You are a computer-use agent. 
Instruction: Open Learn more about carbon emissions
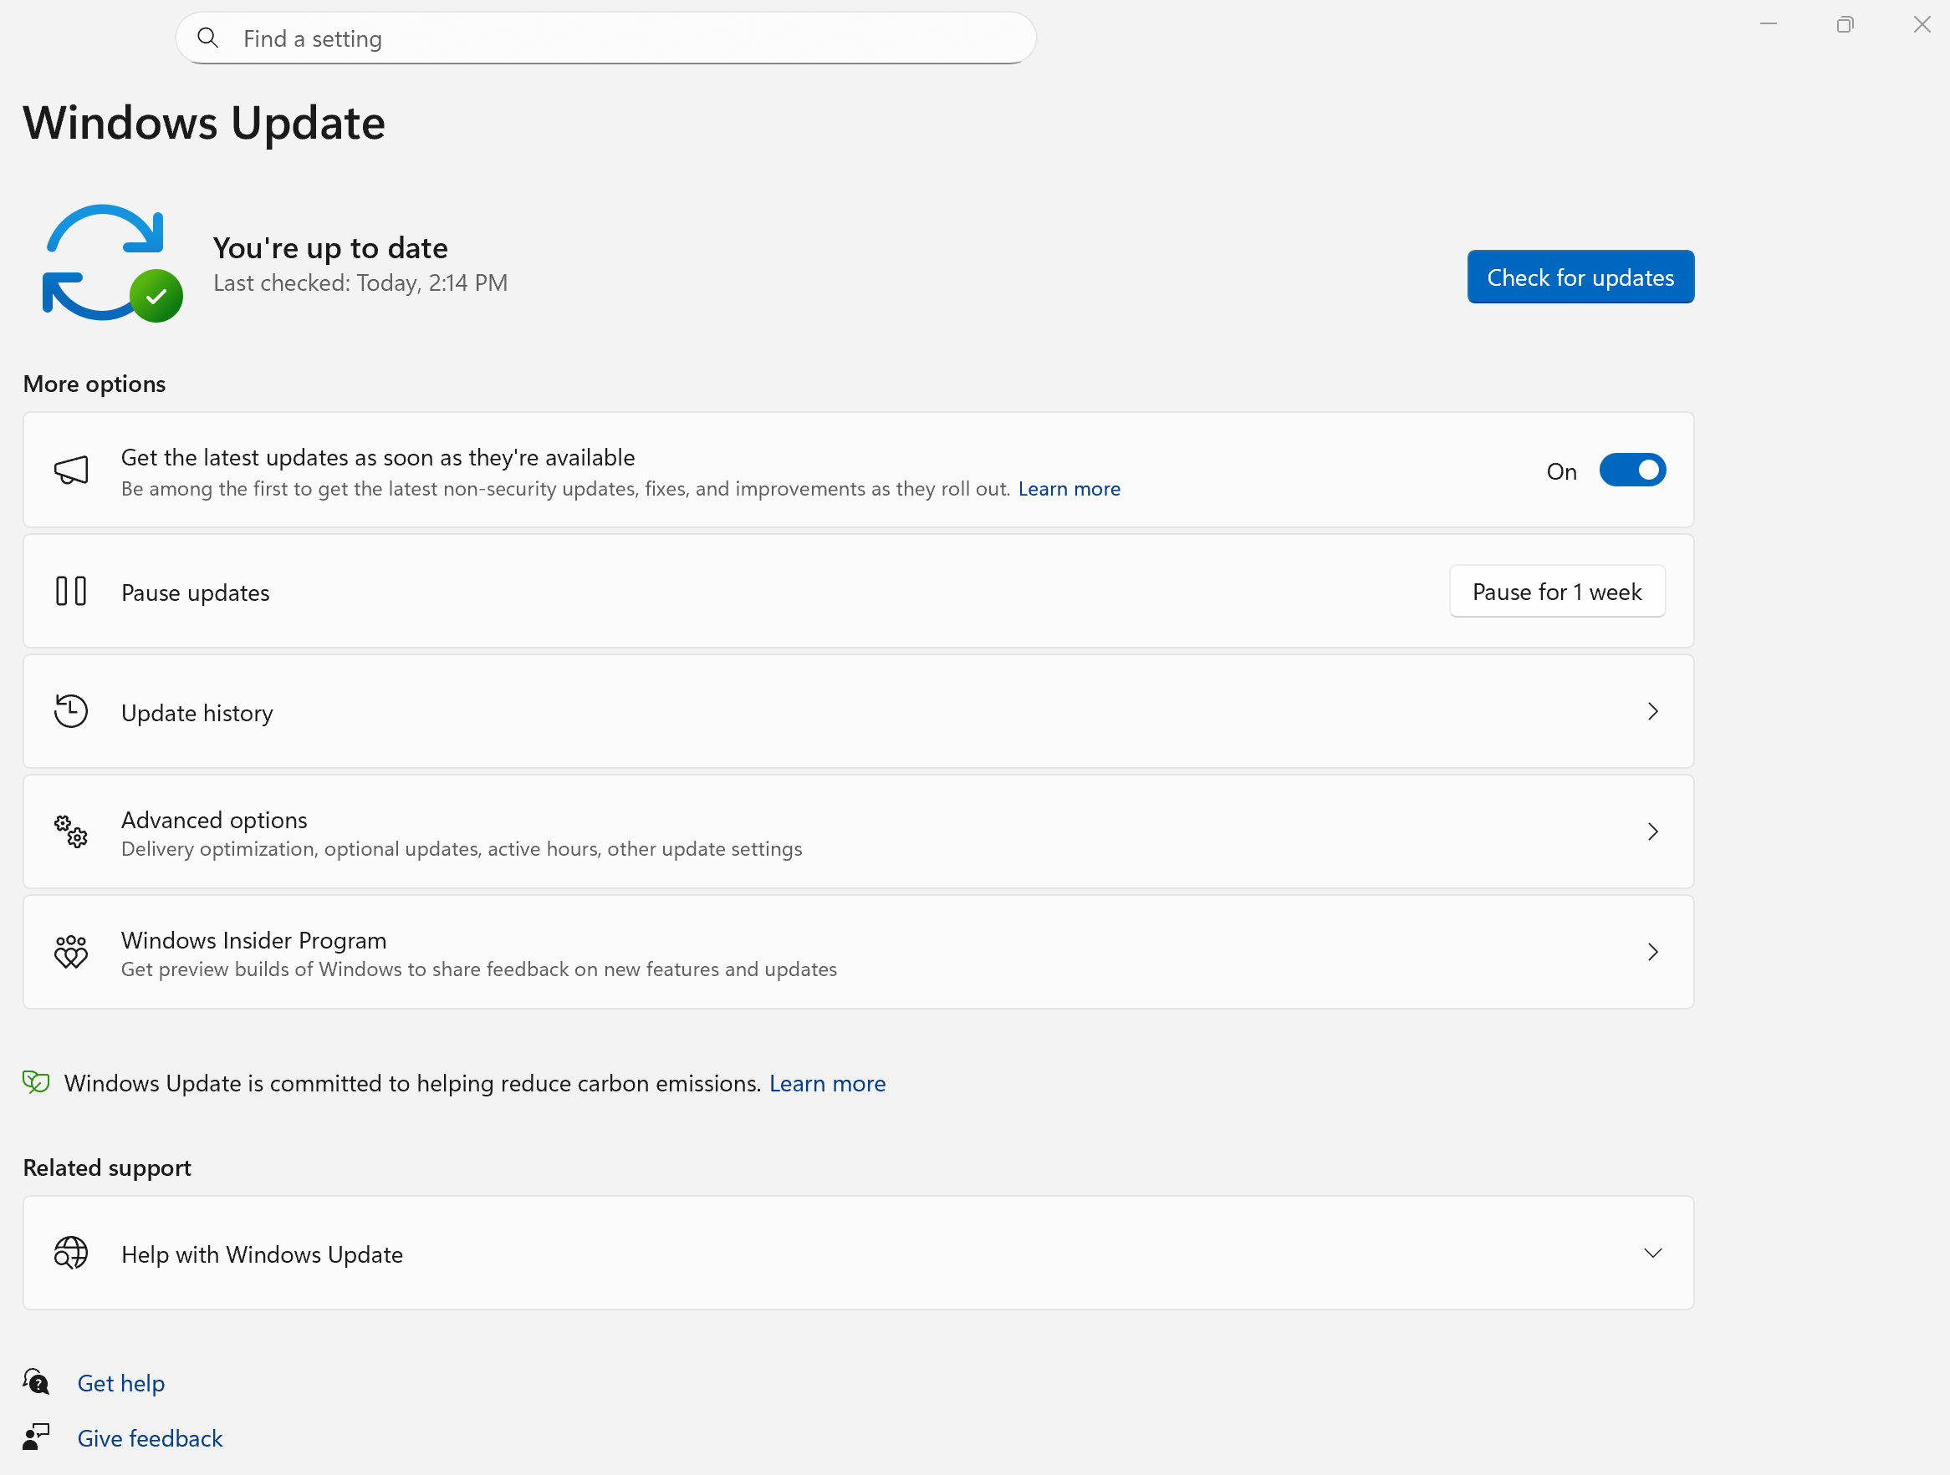click(x=827, y=1083)
